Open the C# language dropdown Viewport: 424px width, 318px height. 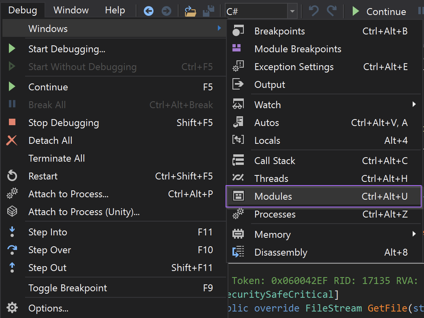pos(292,11)
